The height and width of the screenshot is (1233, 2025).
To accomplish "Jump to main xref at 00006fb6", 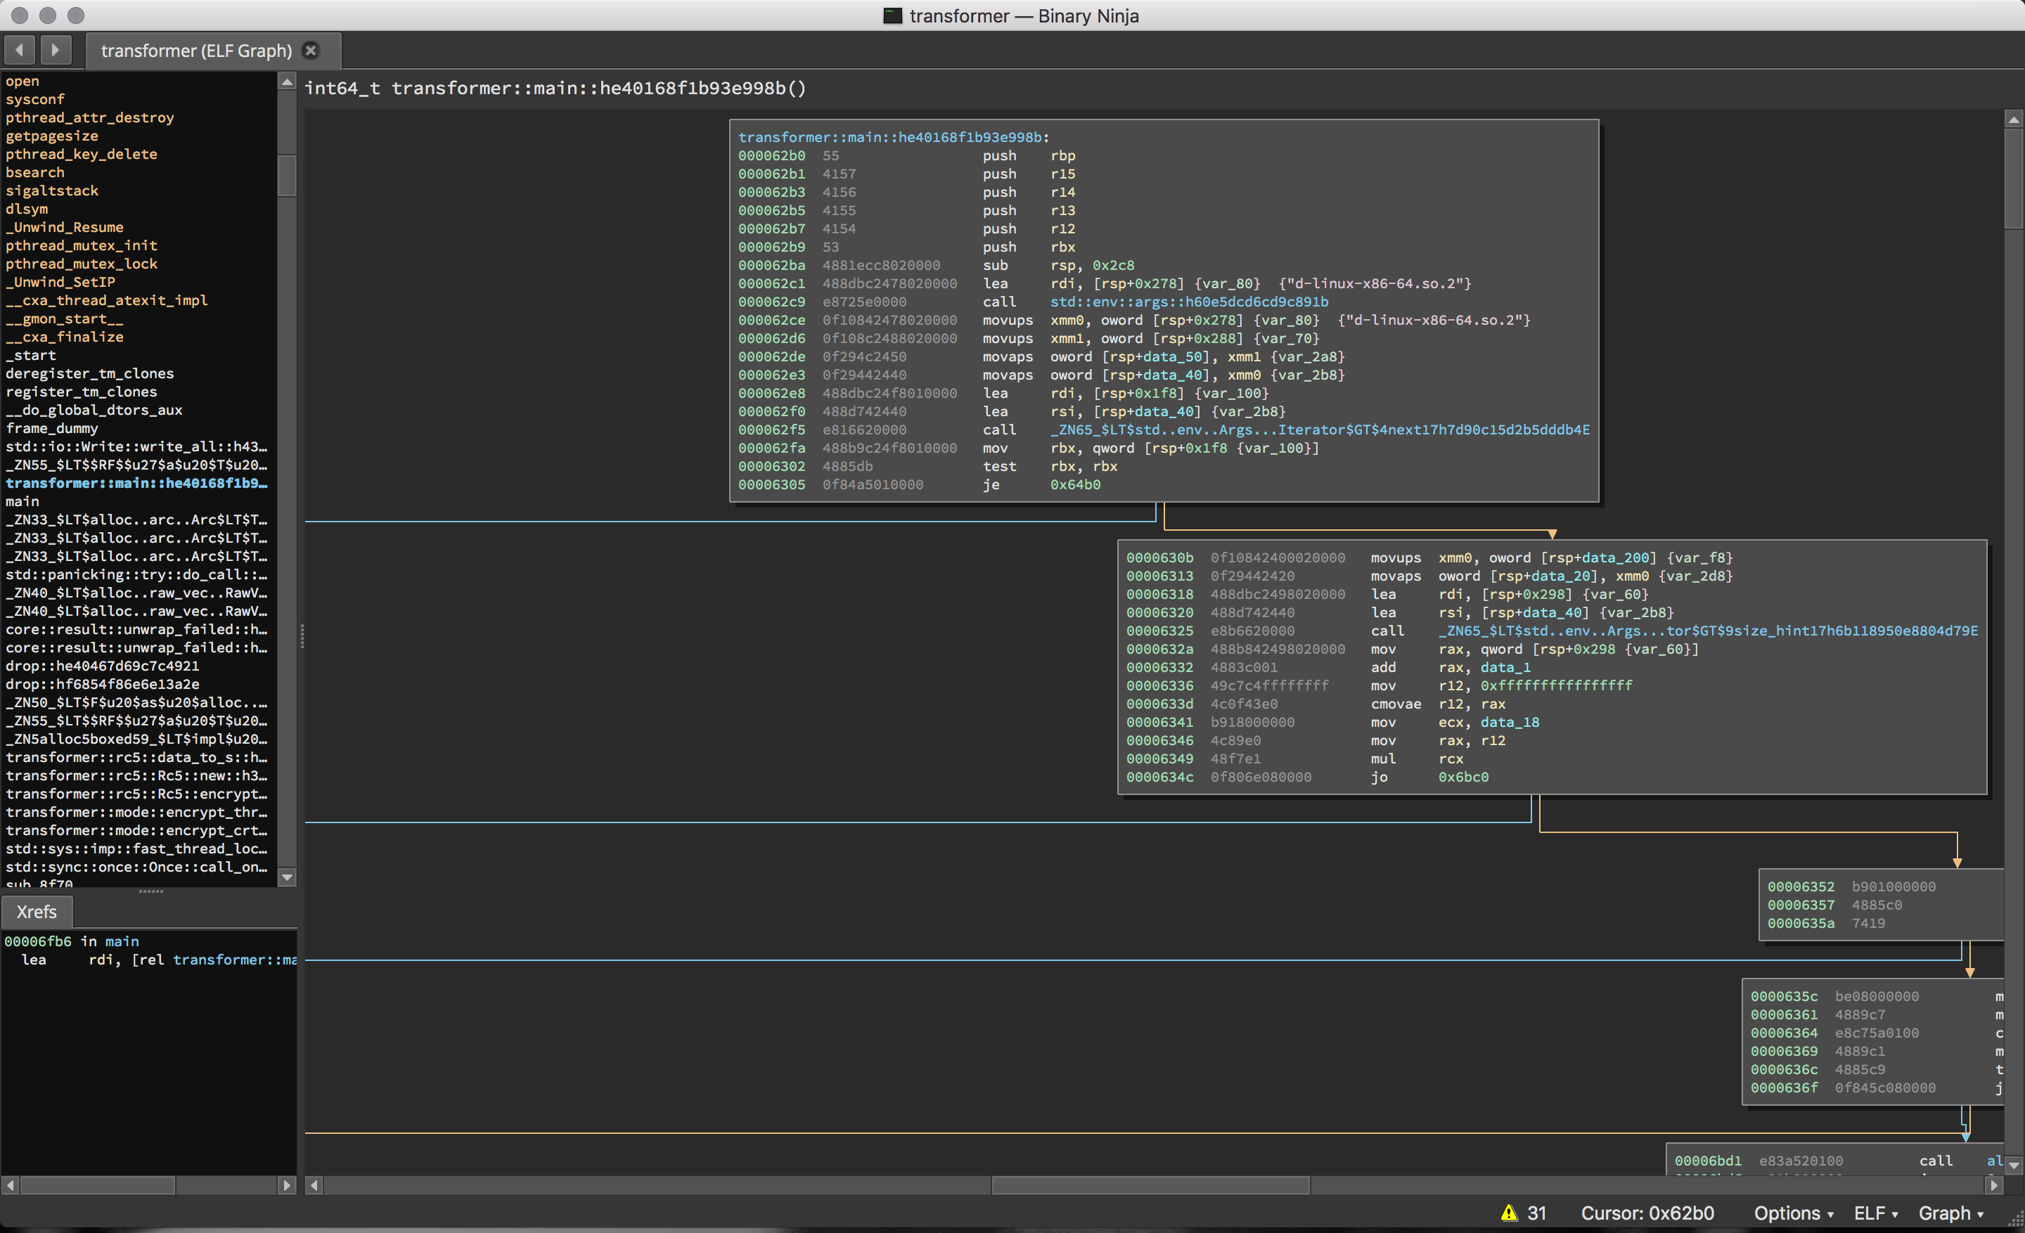I will click(38, 941).
